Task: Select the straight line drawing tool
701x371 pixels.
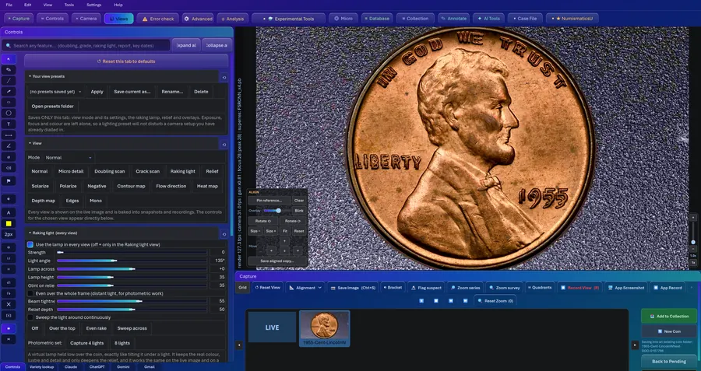Action: pyautogui.click(x=9, y=81)
